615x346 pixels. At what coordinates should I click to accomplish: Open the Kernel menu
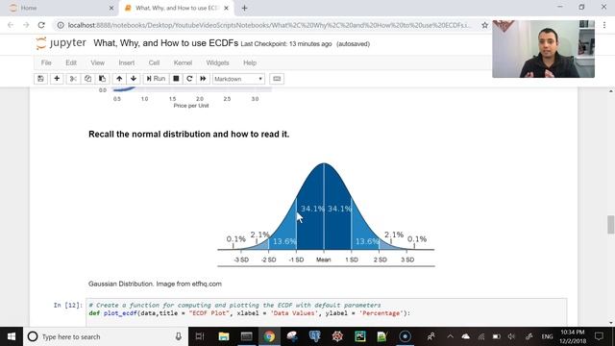click(183, 62)
